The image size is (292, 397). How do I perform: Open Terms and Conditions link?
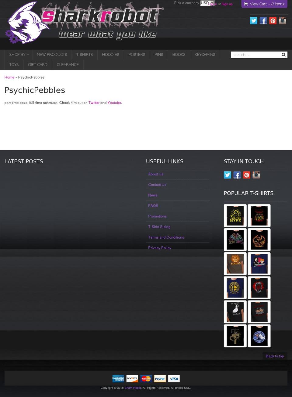[166, 237]
